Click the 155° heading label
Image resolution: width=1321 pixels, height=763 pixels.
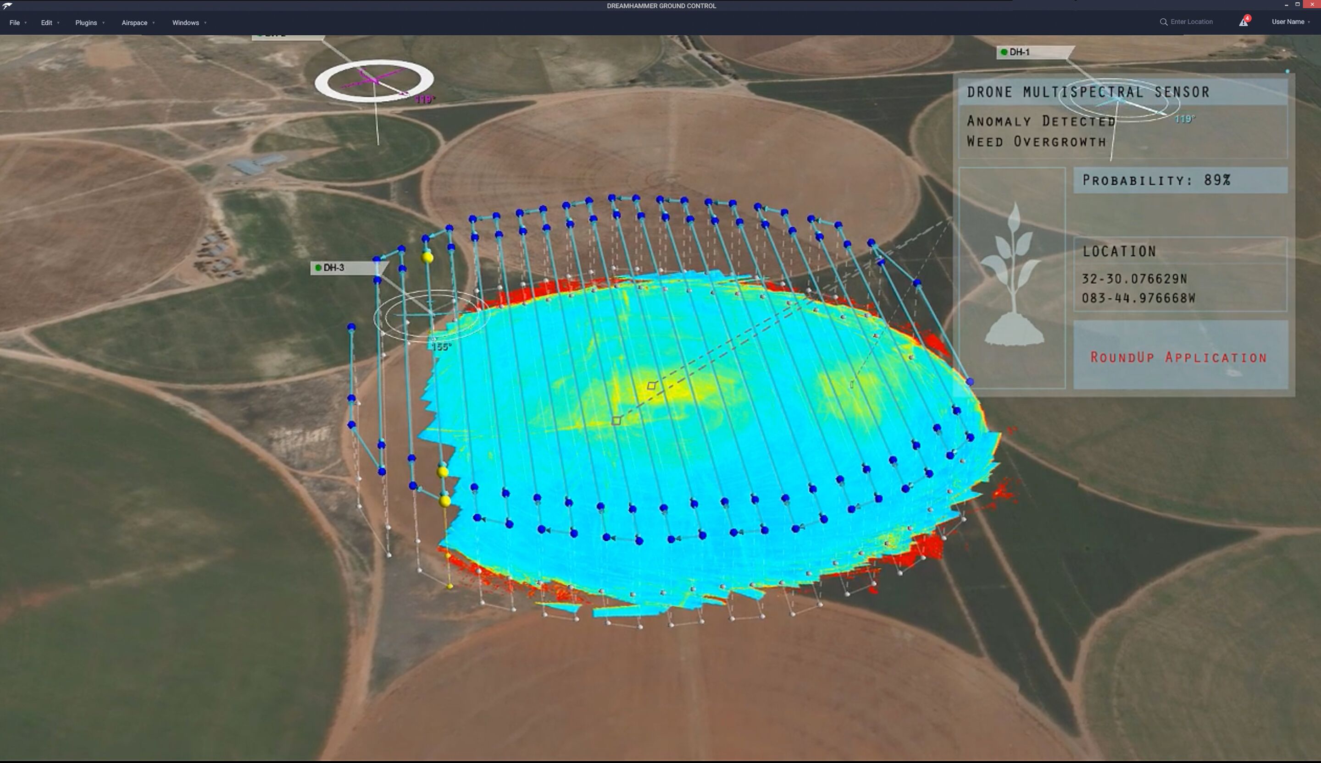click(441, 347)
